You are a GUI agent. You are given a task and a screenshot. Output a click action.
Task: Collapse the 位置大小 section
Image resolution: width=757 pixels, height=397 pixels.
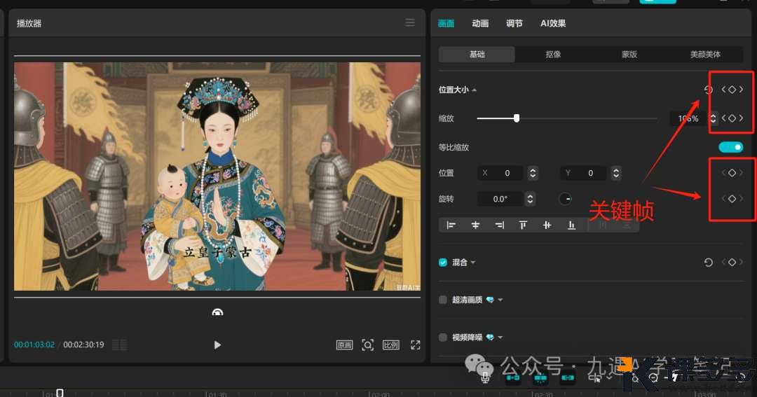[x=475, y=90]
